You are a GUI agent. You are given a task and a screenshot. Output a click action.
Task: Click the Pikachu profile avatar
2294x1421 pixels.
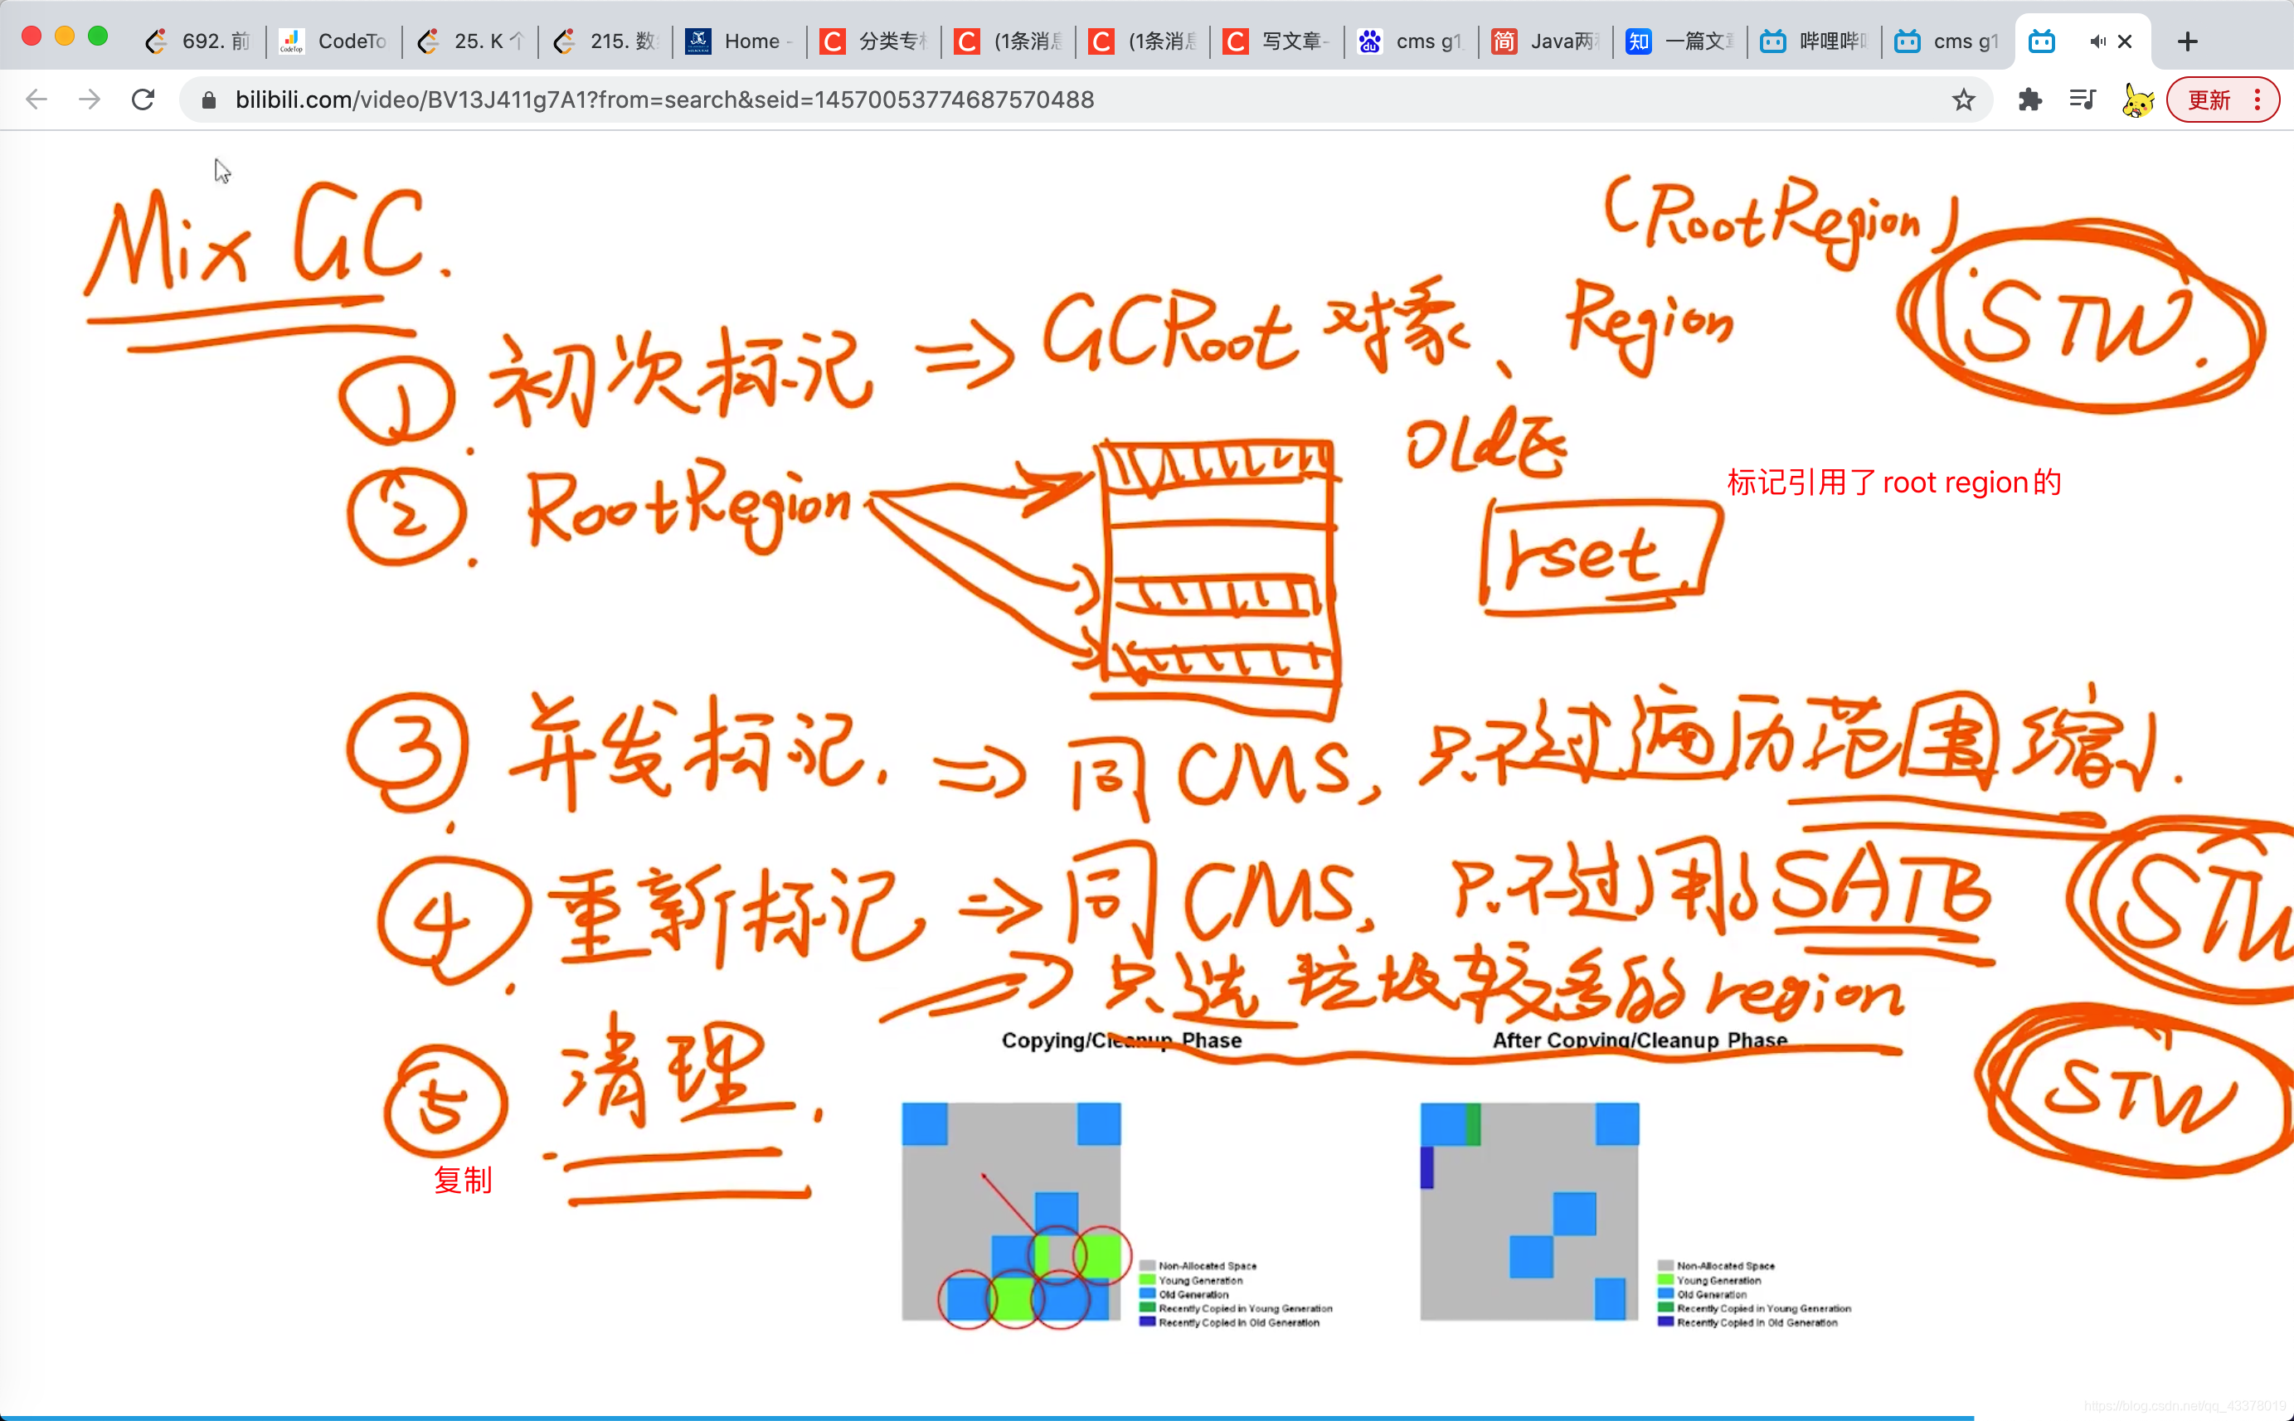pyautogui.click(x=2137, y=99)
